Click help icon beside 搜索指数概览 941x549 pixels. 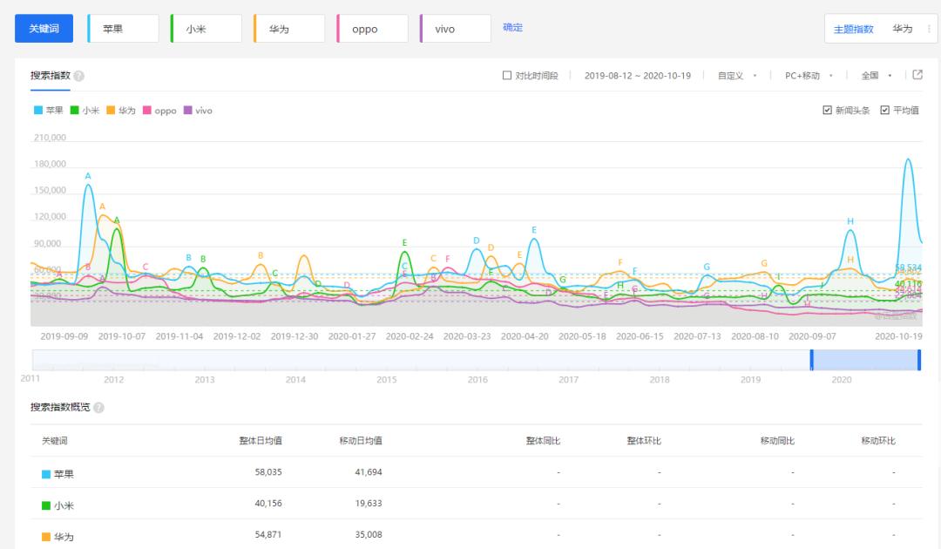(98, 407)
